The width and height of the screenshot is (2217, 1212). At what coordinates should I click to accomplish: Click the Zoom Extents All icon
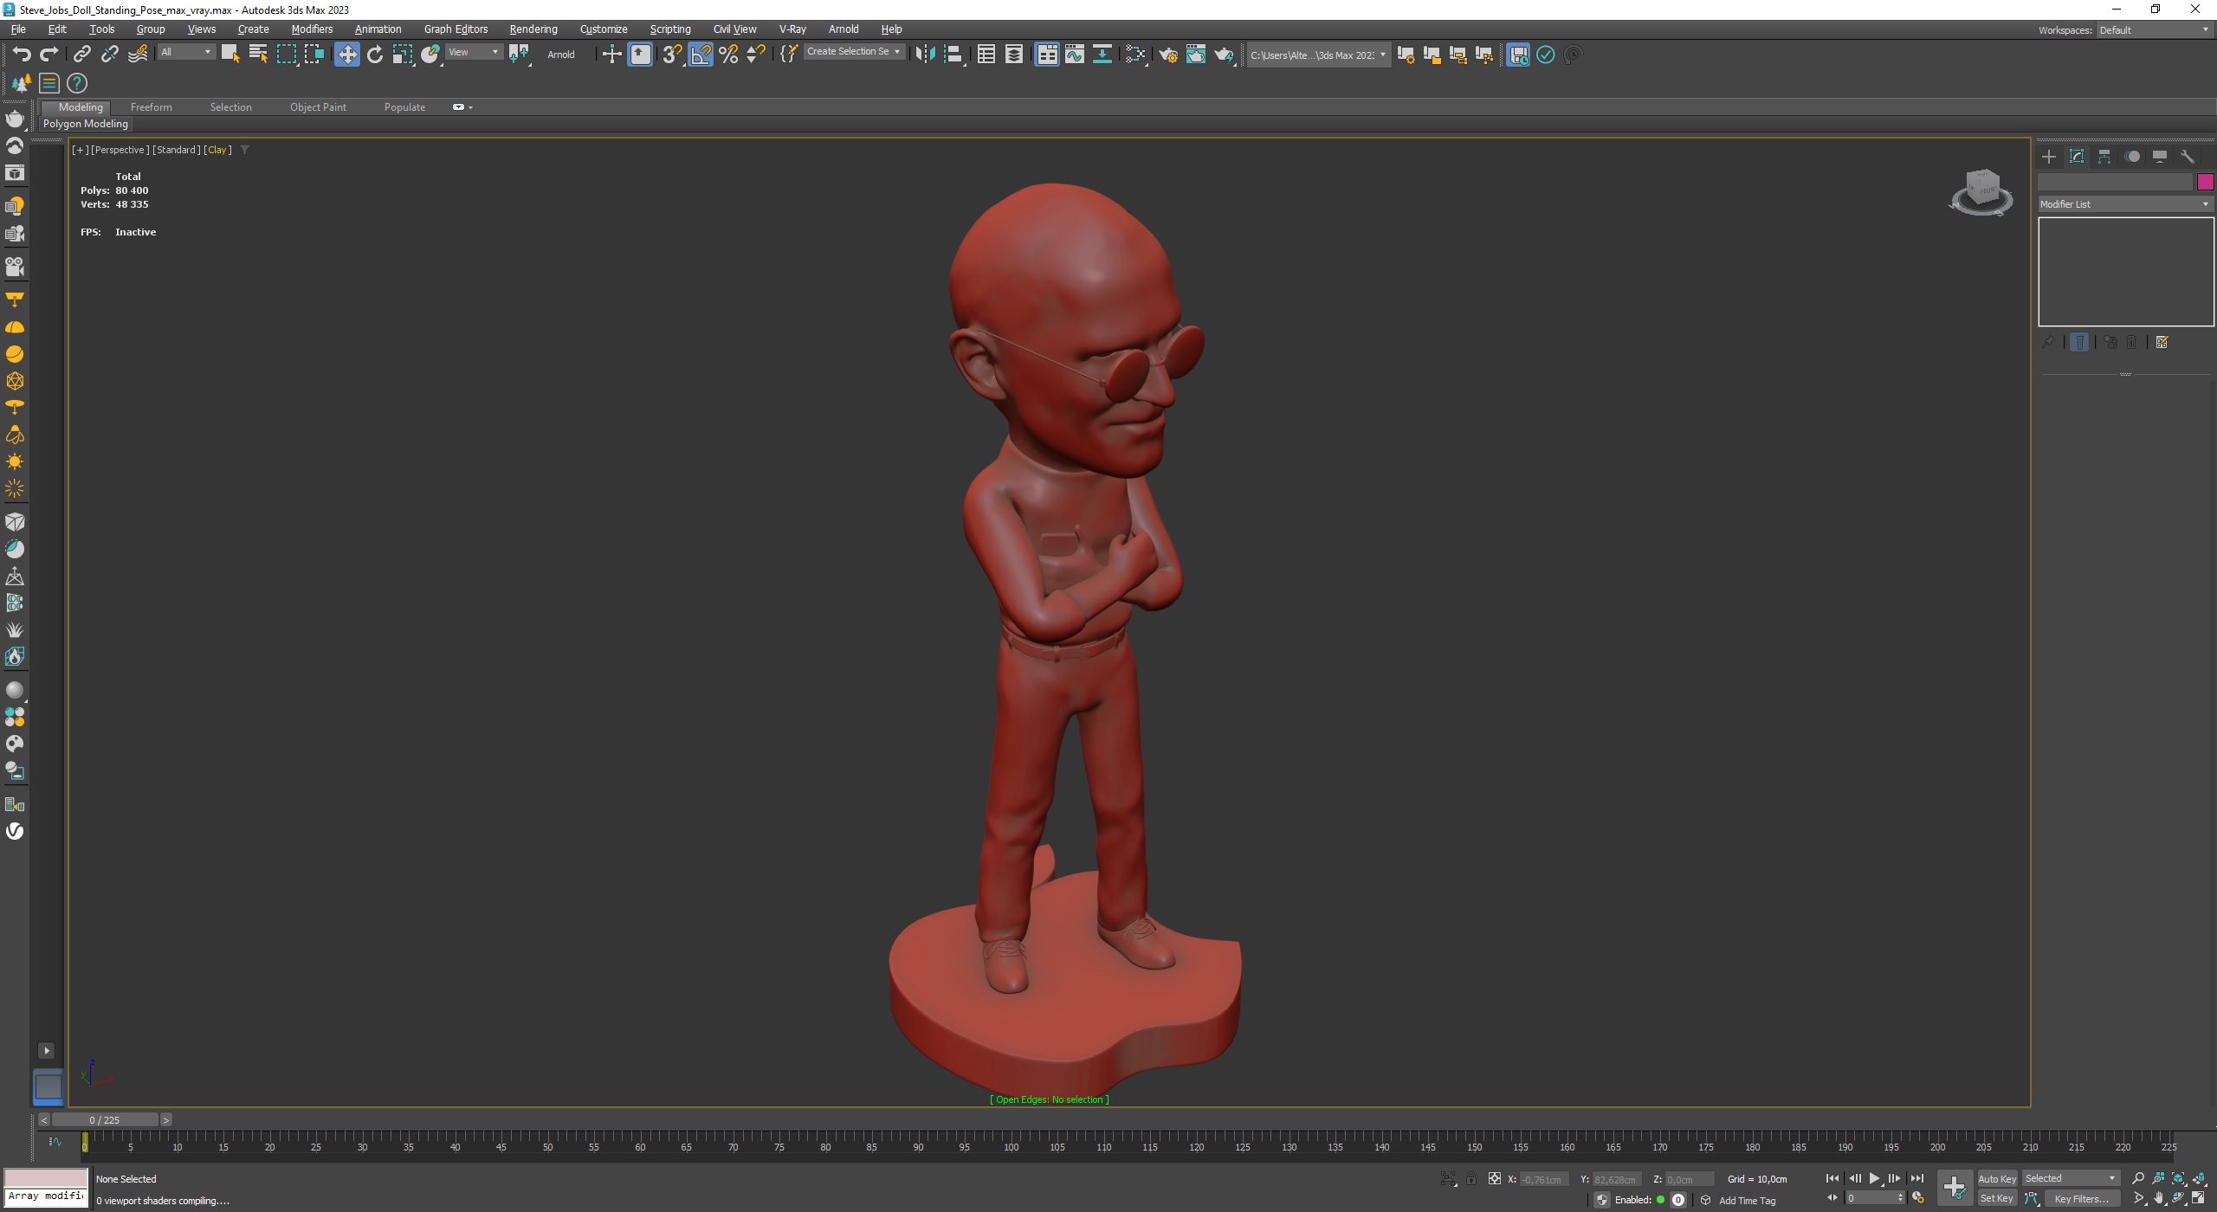pos(2199,1178)
